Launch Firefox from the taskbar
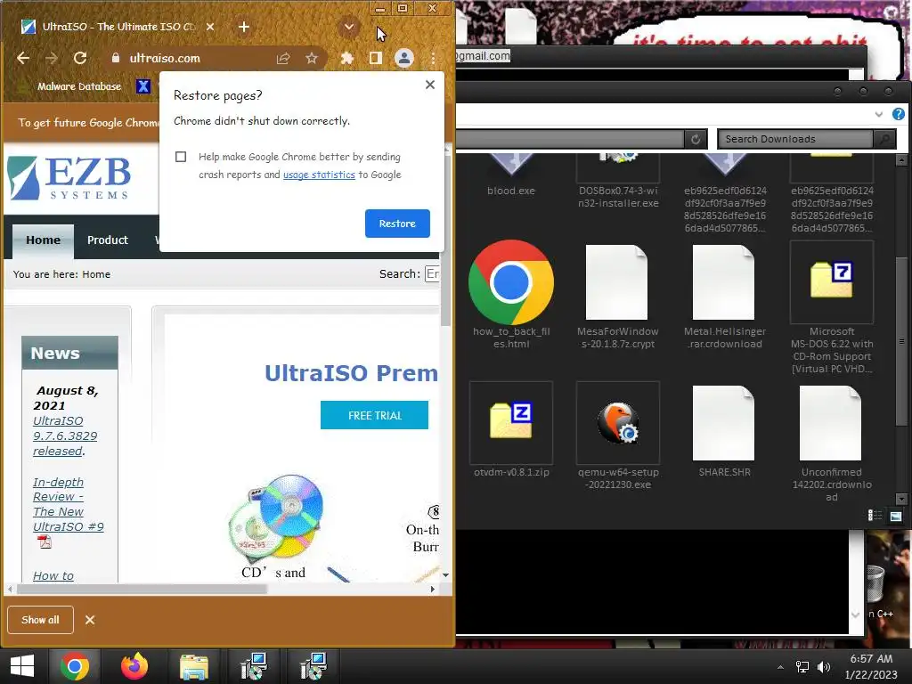The width and height of the screenshot is (912, 684). [134, 666]
